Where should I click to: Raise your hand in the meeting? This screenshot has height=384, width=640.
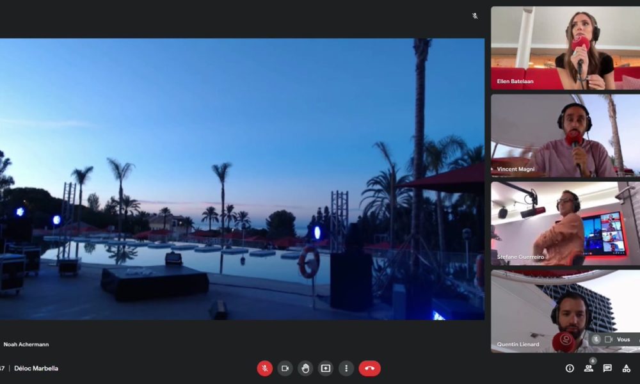[x=305, y=369]
